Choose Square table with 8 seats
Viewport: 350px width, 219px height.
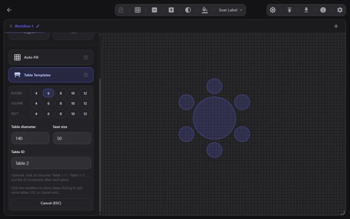(61, 104)
